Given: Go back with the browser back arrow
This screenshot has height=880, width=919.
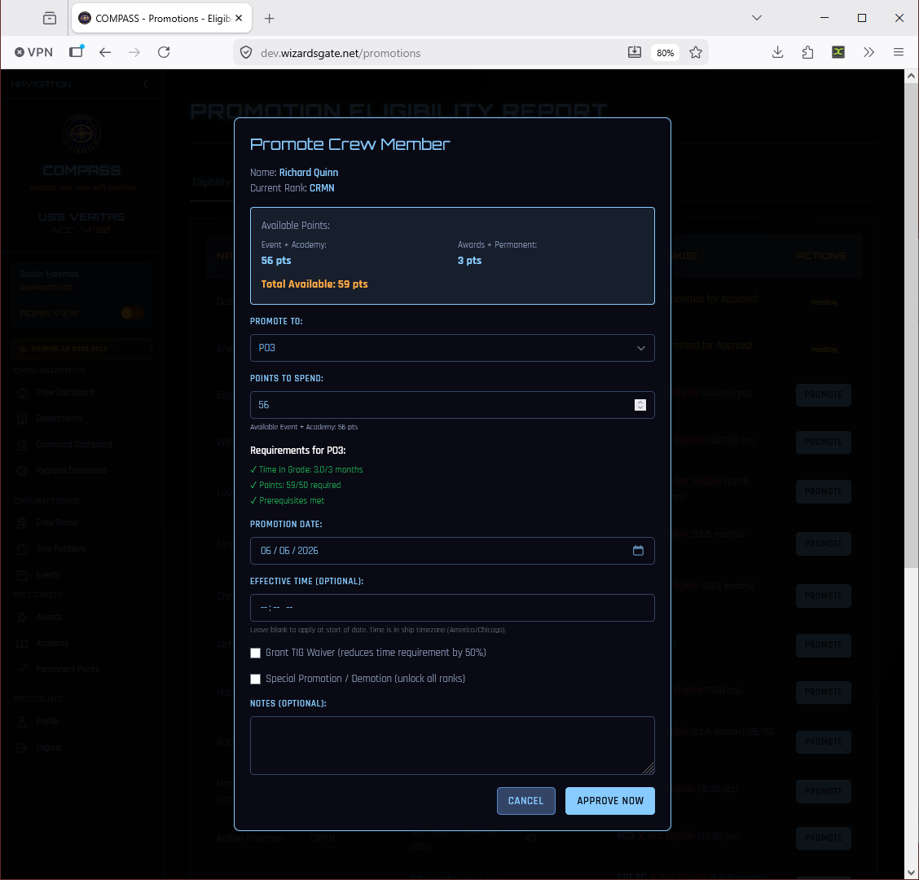Looking at the screenshot, I should [105, 52].
